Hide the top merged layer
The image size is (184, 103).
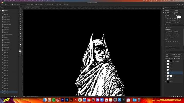[x=166, y=61]
